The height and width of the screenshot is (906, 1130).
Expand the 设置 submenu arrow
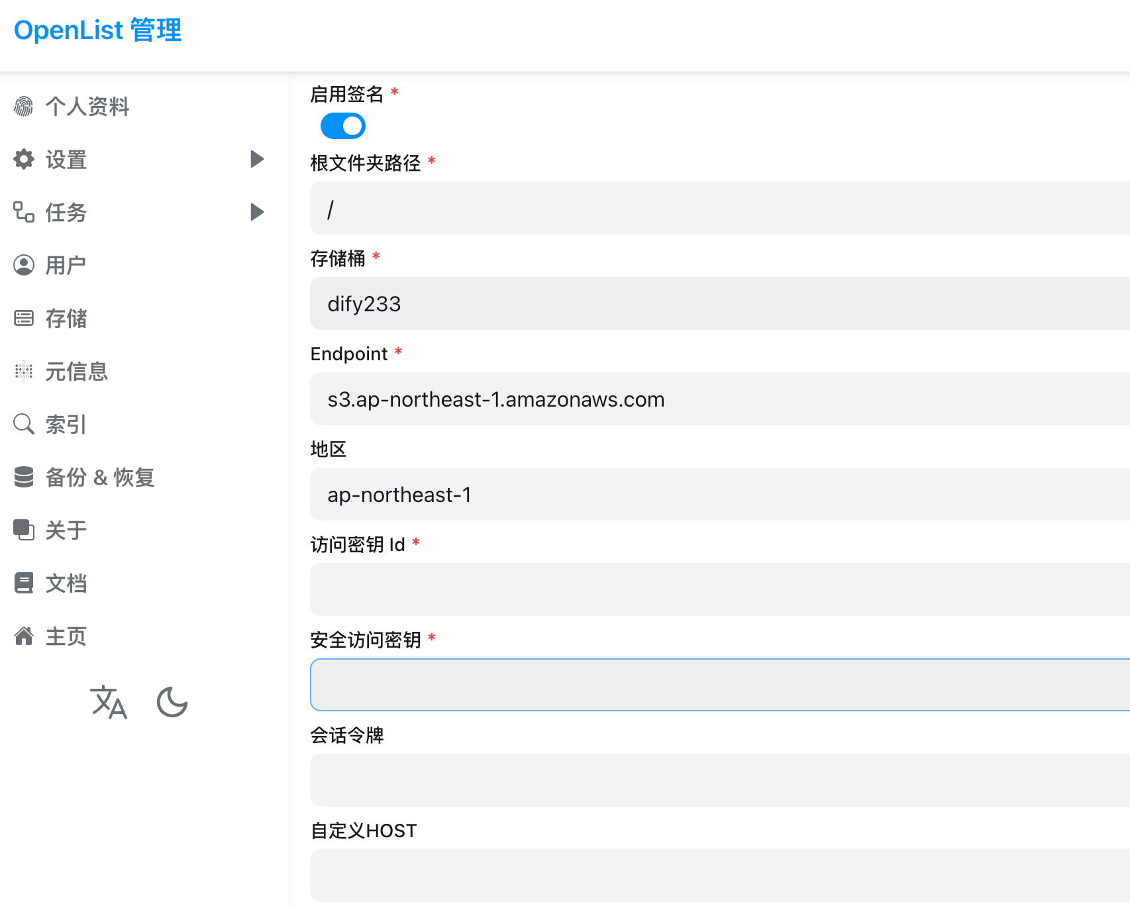click(258, 159)
